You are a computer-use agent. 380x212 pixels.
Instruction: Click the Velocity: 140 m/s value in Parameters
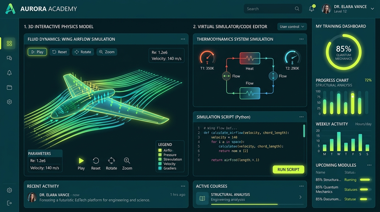point(44,168)
